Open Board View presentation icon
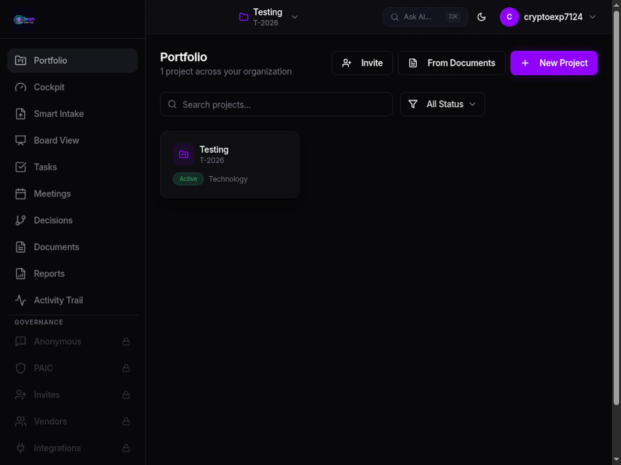 pos(21,140)
